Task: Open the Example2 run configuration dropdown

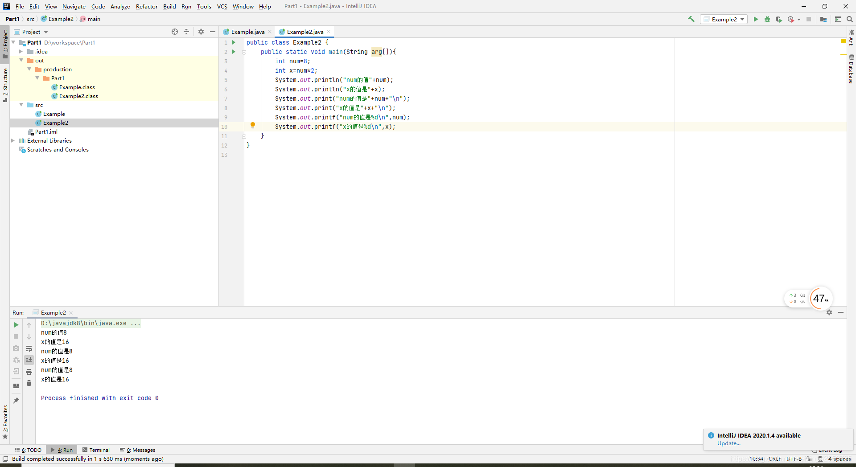Action: coord(724,19)
